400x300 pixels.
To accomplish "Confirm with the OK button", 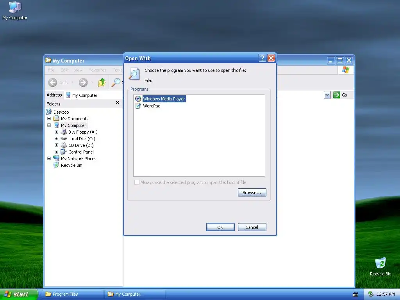I will 220,227.
